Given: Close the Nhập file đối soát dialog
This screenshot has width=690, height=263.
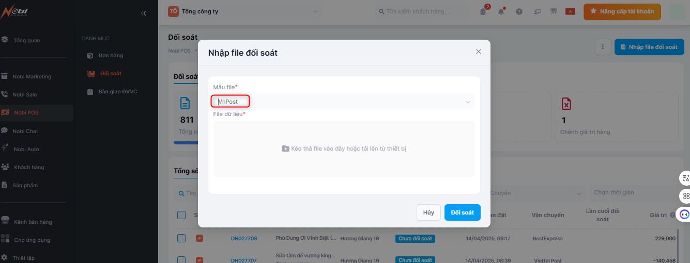Looking at the screenshot, I should 478,52.
